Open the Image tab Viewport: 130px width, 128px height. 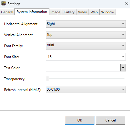tap(55, 12)
